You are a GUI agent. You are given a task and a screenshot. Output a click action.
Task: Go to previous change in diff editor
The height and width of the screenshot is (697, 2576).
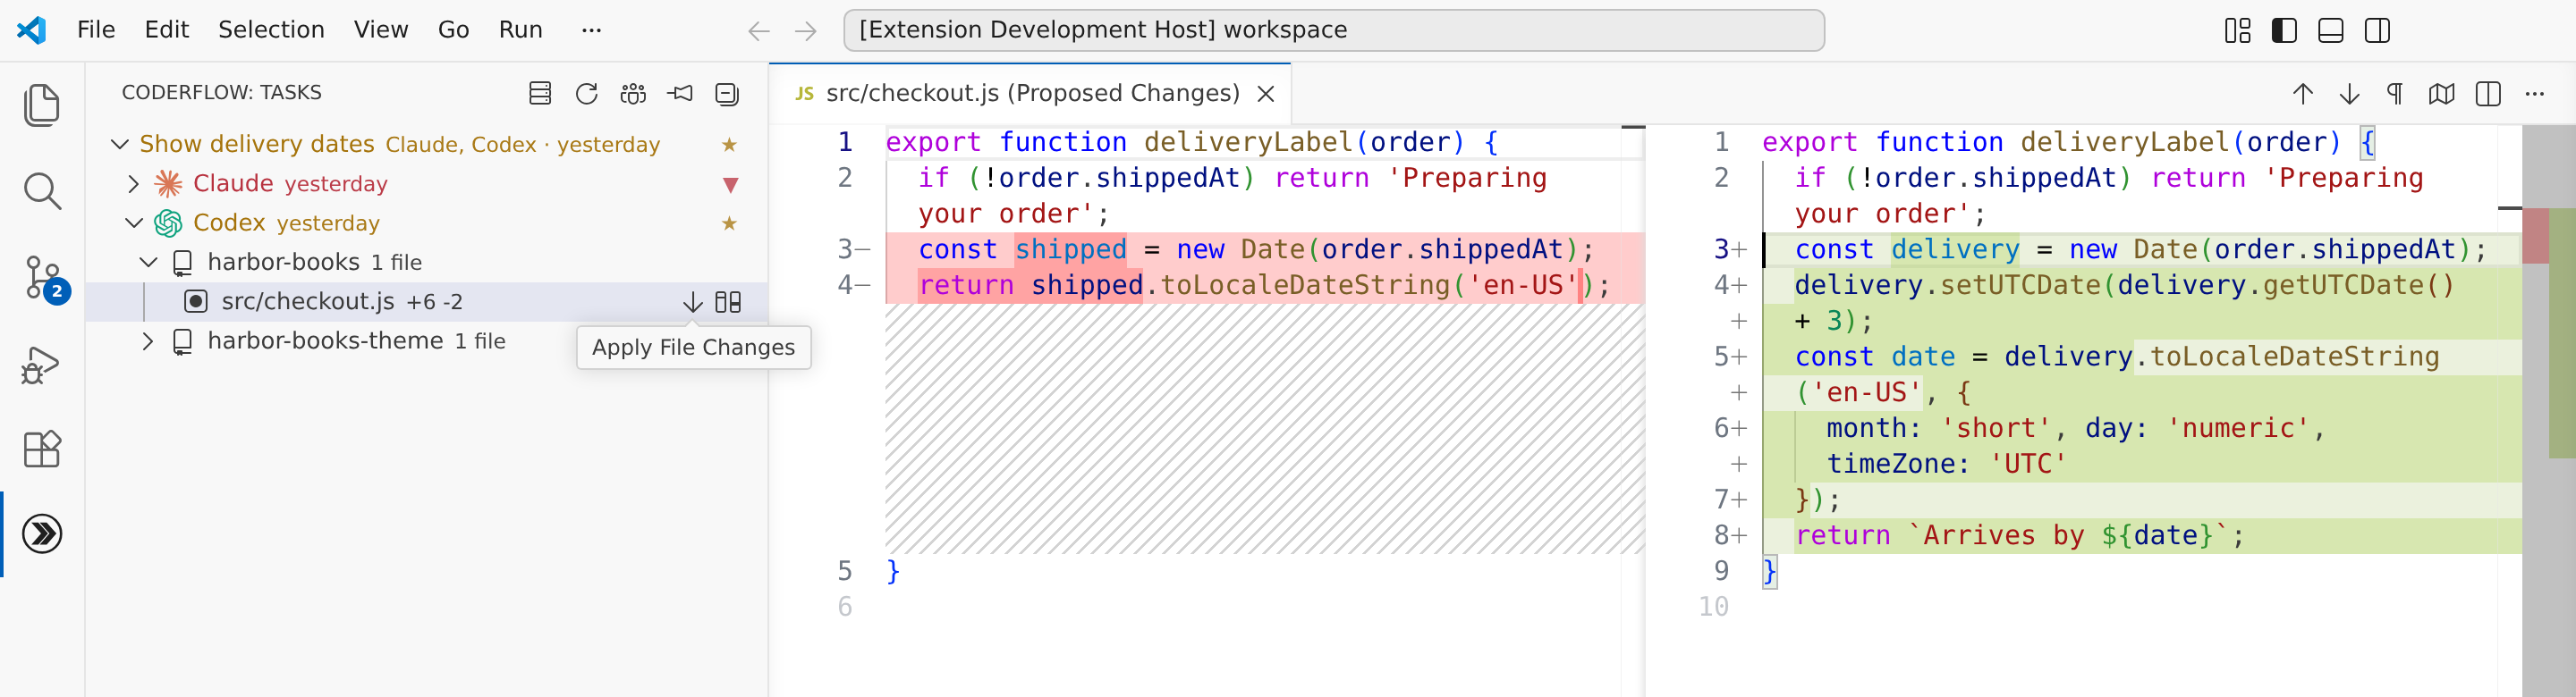tap(2303, 94)
